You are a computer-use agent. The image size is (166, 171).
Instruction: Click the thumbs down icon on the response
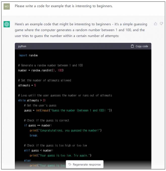coord(161,24)
